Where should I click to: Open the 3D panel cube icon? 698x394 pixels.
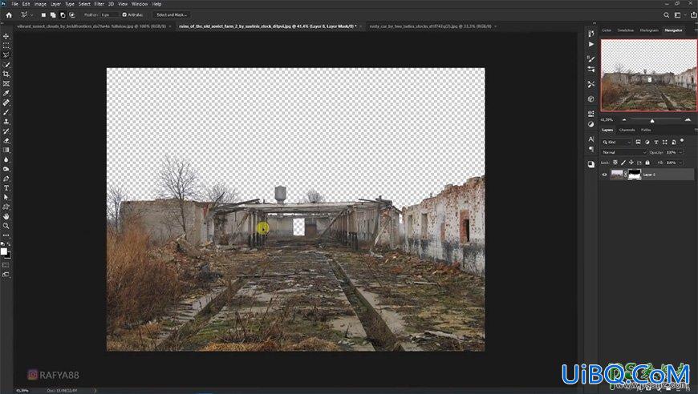point(590,98)
